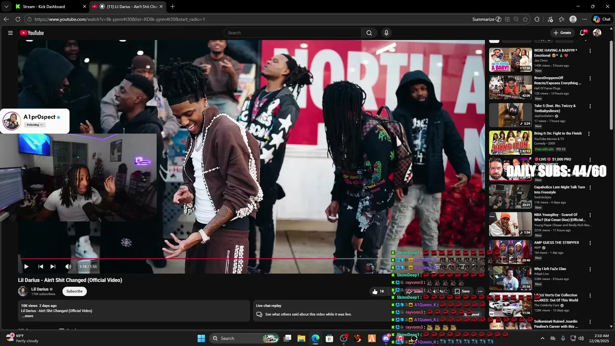615x346 pixels.
Task: Open Lil Darius channel name link
Action: [x=40, y=289]
